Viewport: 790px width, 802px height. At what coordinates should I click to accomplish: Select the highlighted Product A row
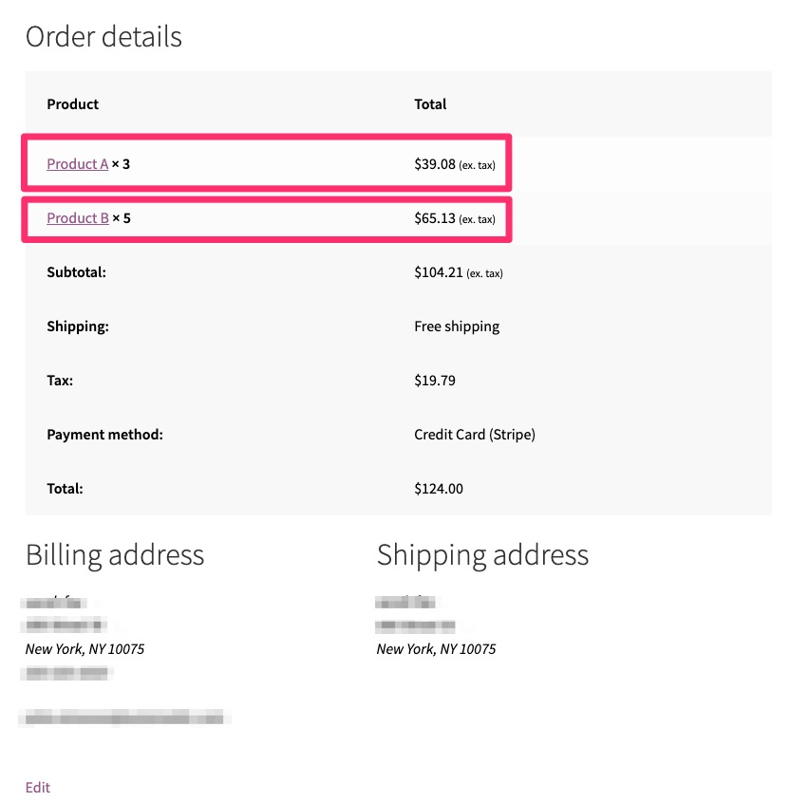[x=266, y=163]
